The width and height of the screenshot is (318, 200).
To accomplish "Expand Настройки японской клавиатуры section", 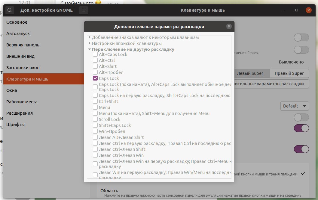I will pos(90,43).
